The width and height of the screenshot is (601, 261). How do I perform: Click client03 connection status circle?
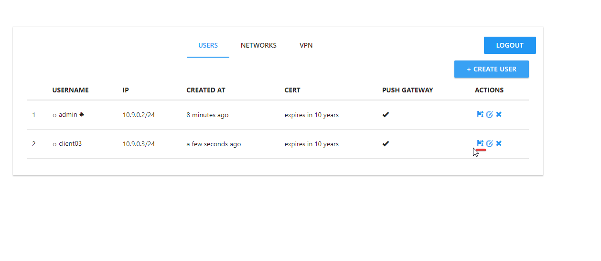tap(54, 144)
